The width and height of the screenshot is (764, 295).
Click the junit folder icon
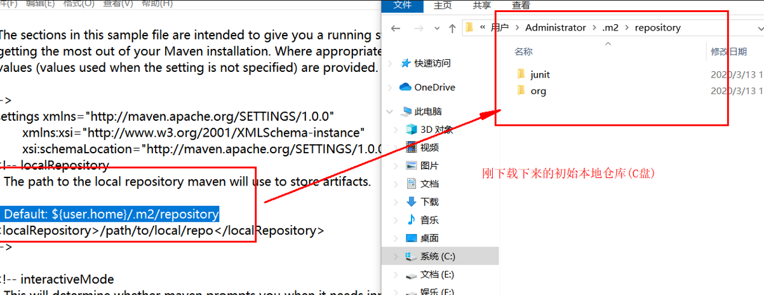pyautogui.click(x=521, y=74)
